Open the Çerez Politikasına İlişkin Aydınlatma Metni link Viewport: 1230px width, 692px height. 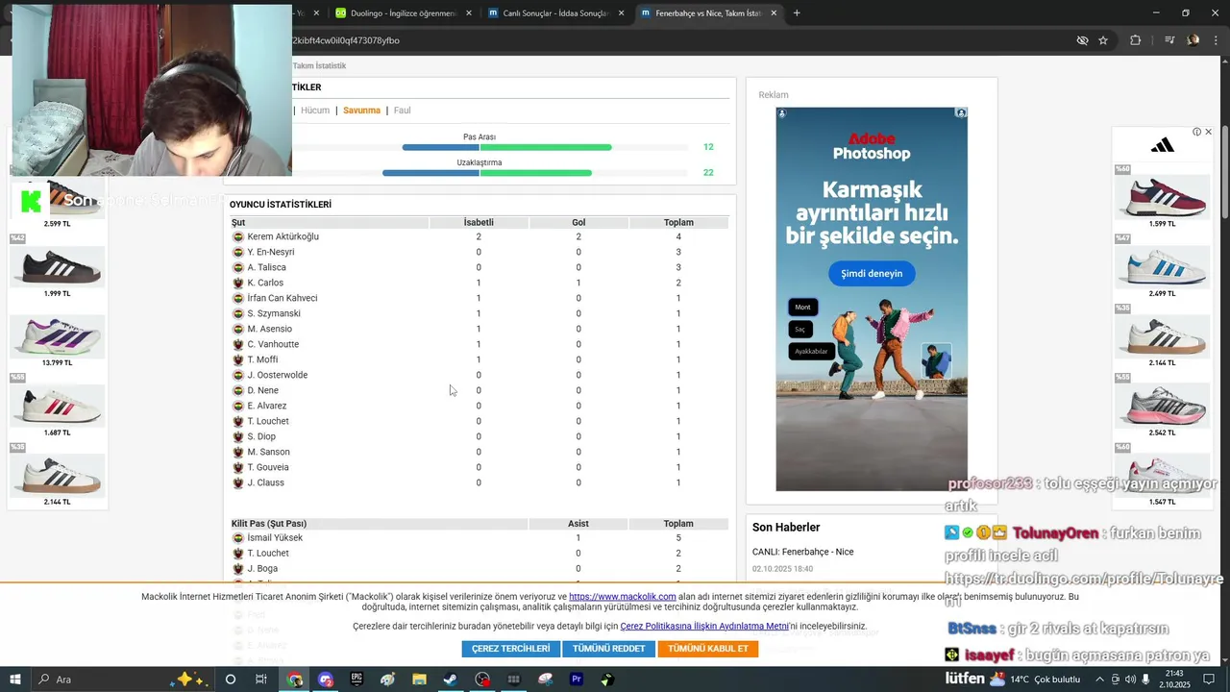point(704,627)
